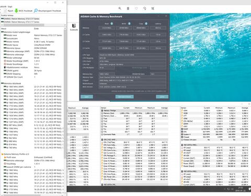Select the Memória típusa row
Image resolution: width=251 pixels, height=196 pixels.
[33, 48]
